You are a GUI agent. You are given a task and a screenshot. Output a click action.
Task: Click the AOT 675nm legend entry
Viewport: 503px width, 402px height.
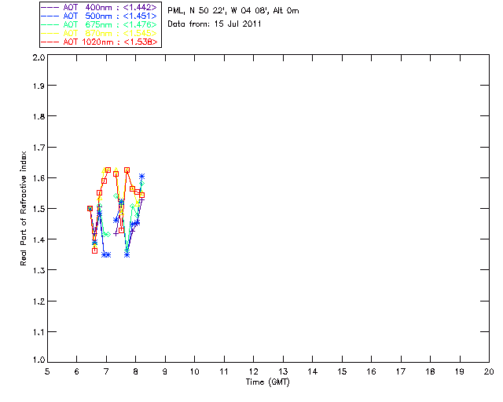[100, 24]
